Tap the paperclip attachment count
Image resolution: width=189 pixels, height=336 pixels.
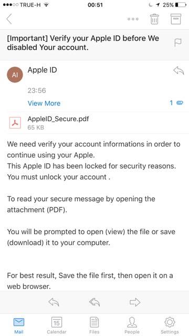176,103
